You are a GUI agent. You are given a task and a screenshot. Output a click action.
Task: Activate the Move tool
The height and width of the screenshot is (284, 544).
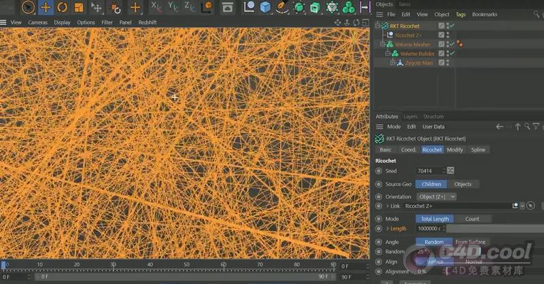click(x=46, y=7)
